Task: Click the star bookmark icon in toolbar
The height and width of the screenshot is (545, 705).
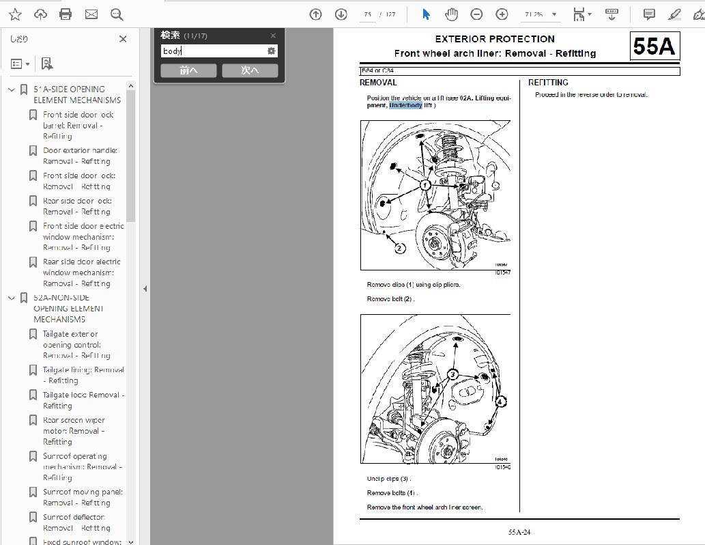Action: pyautogui.click(x=15, y=14)
